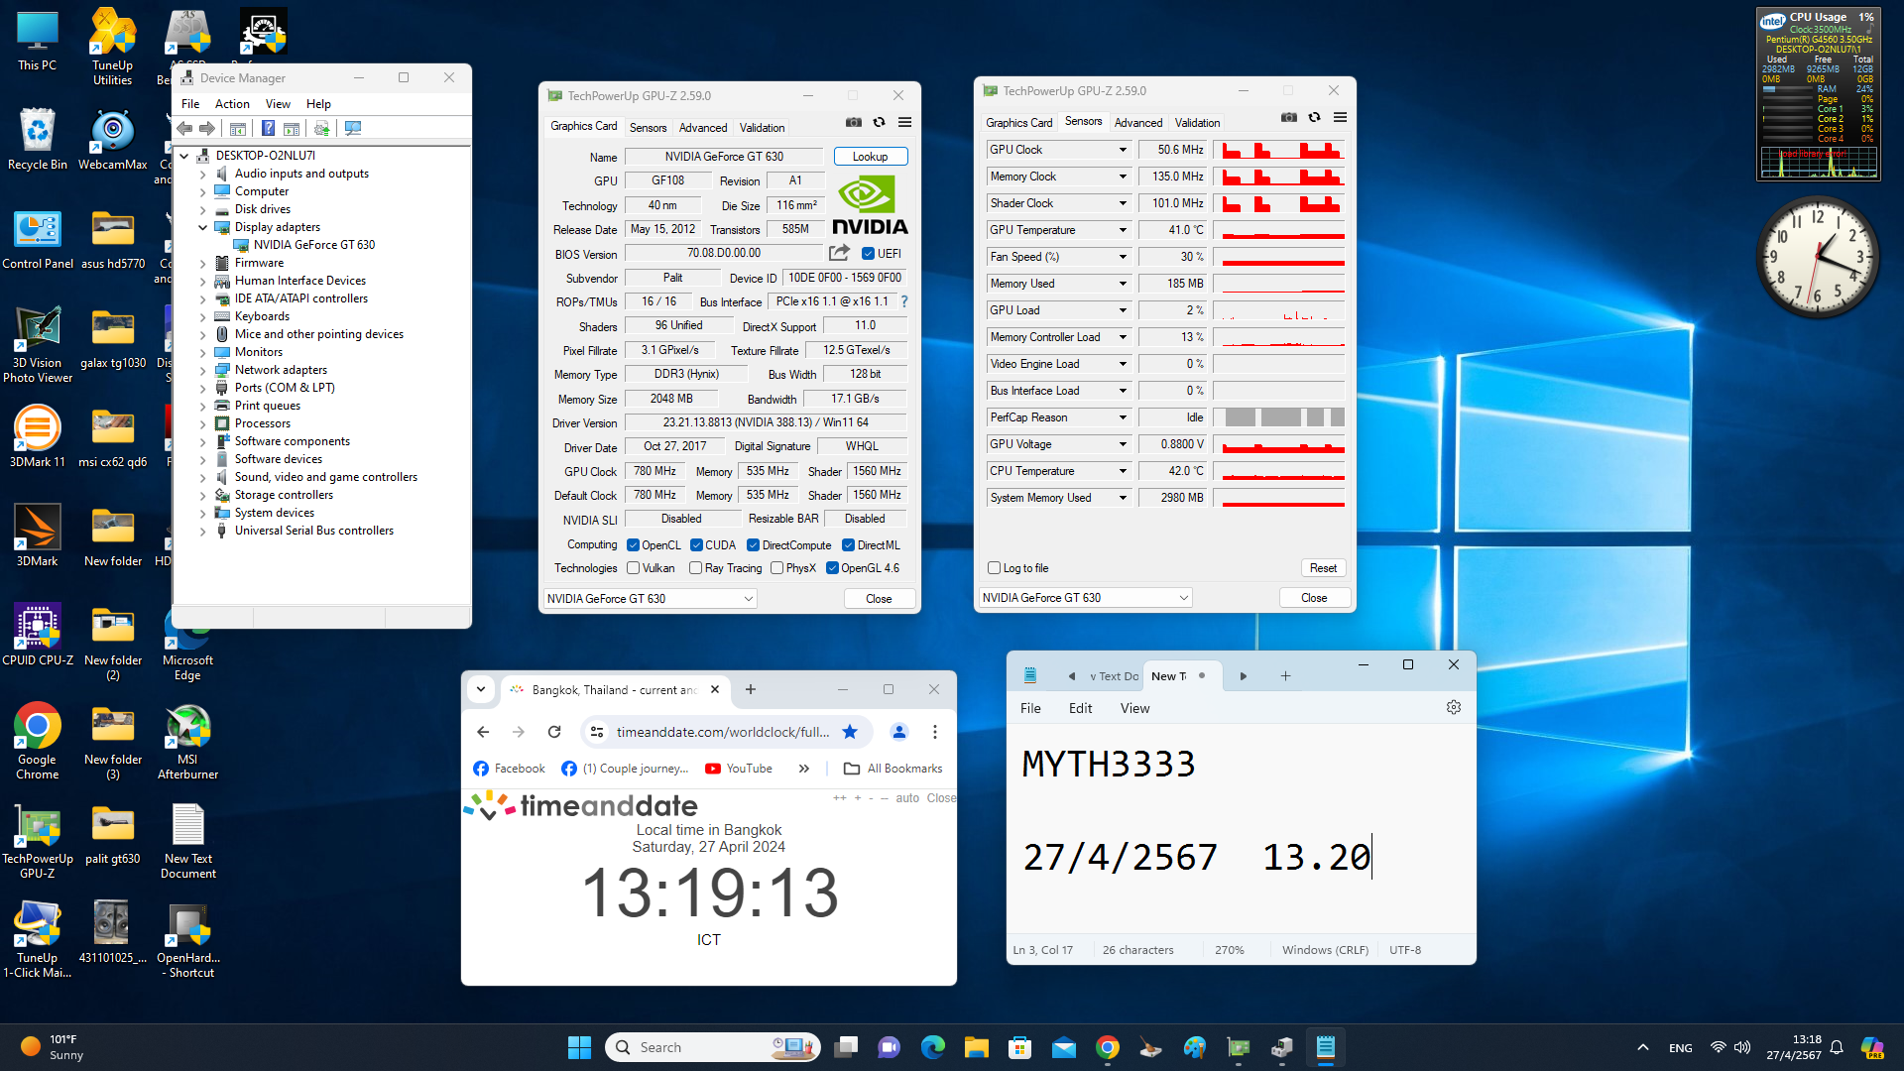Click the BIOS share/export icon in GPU-Z

click(x=839, y=253)
